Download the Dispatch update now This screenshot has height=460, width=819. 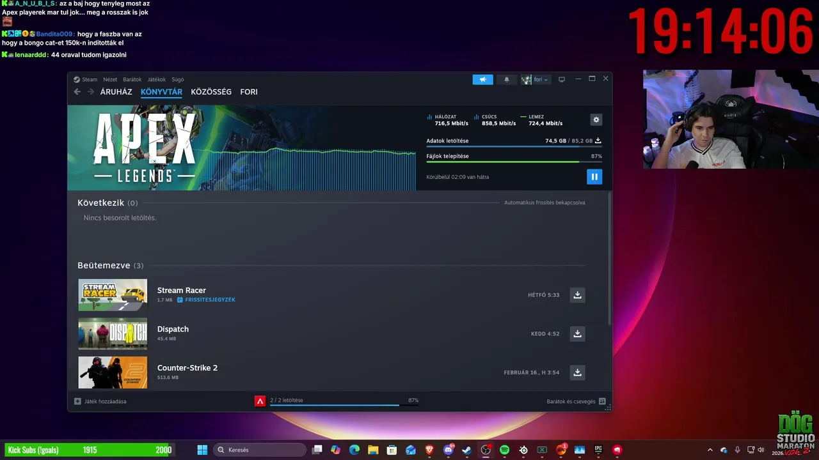[577, 333]
